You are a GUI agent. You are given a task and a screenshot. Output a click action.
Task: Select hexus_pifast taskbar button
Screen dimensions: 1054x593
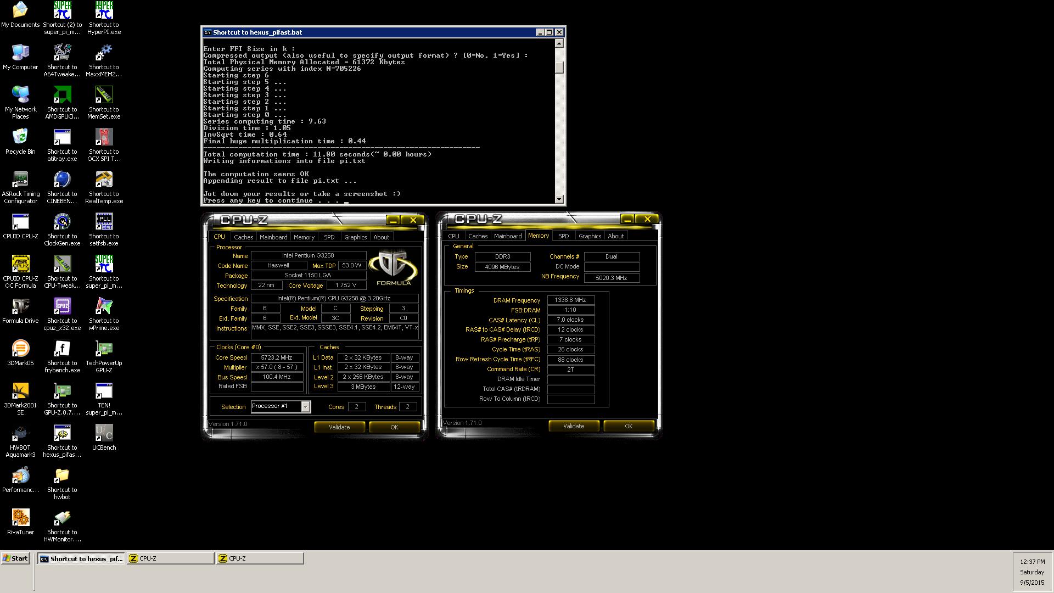[81, 558]
